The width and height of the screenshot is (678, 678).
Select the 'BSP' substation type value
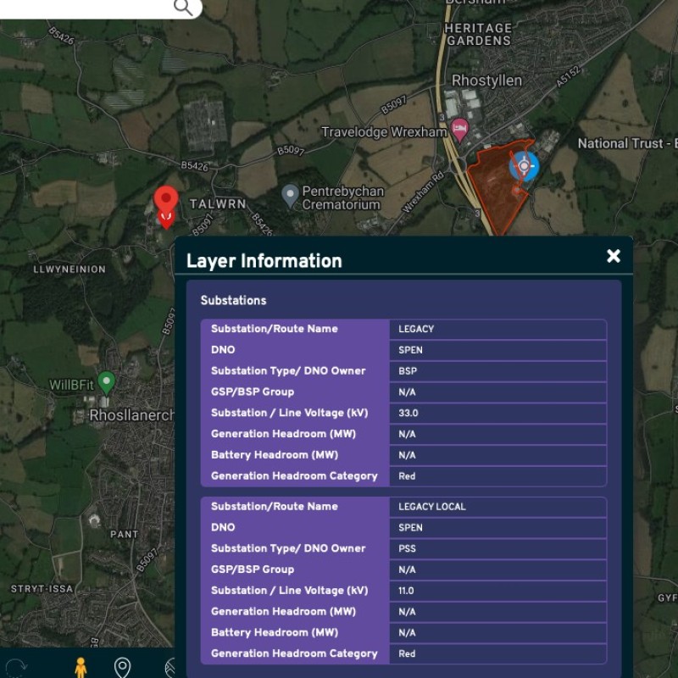[x=408, y=371]
